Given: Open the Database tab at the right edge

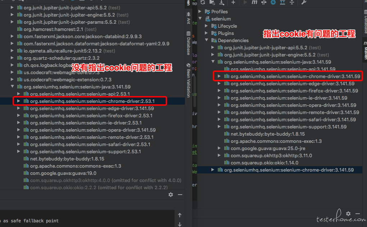Looking at the screenshot, I should [x=365, y=22].
